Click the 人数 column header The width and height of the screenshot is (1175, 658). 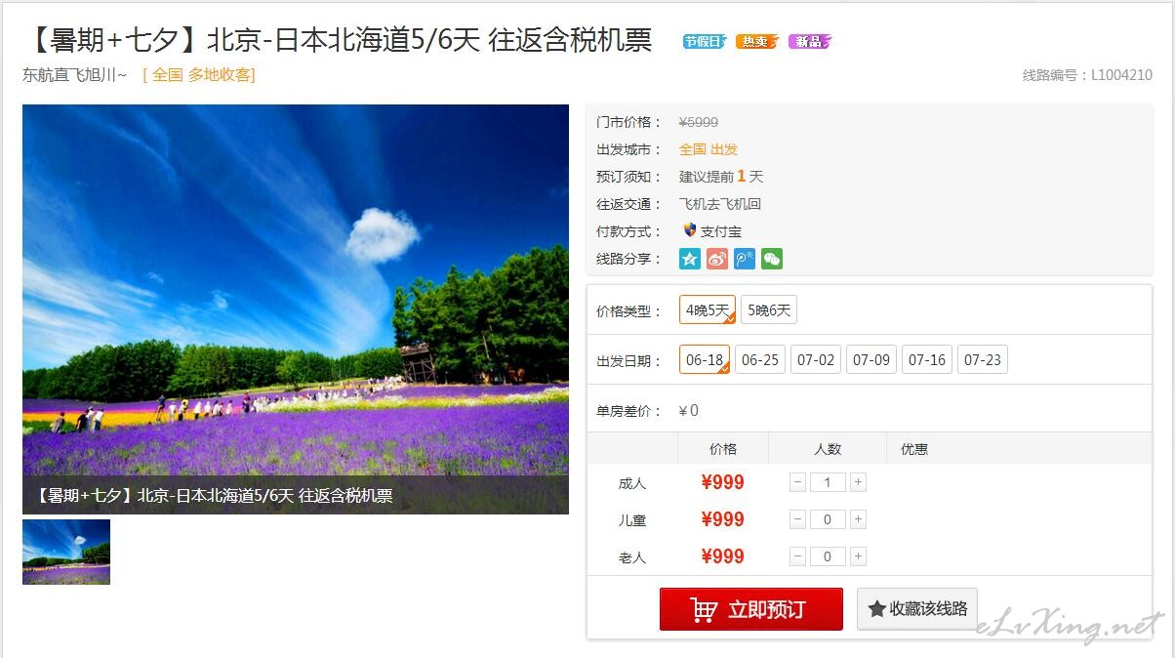point(828,449)
